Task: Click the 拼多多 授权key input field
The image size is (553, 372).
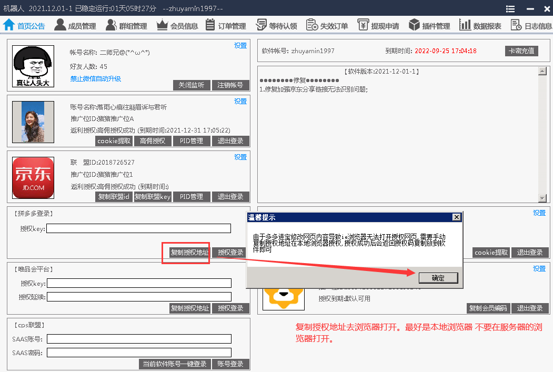Action: tap(139, 228)
